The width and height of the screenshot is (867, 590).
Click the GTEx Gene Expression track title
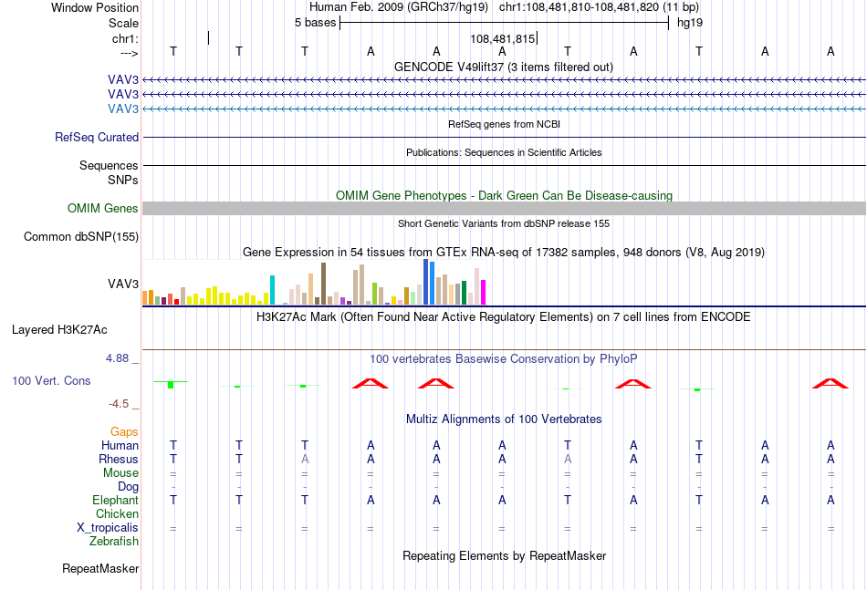pyautogui.click(x=504, y=253)
